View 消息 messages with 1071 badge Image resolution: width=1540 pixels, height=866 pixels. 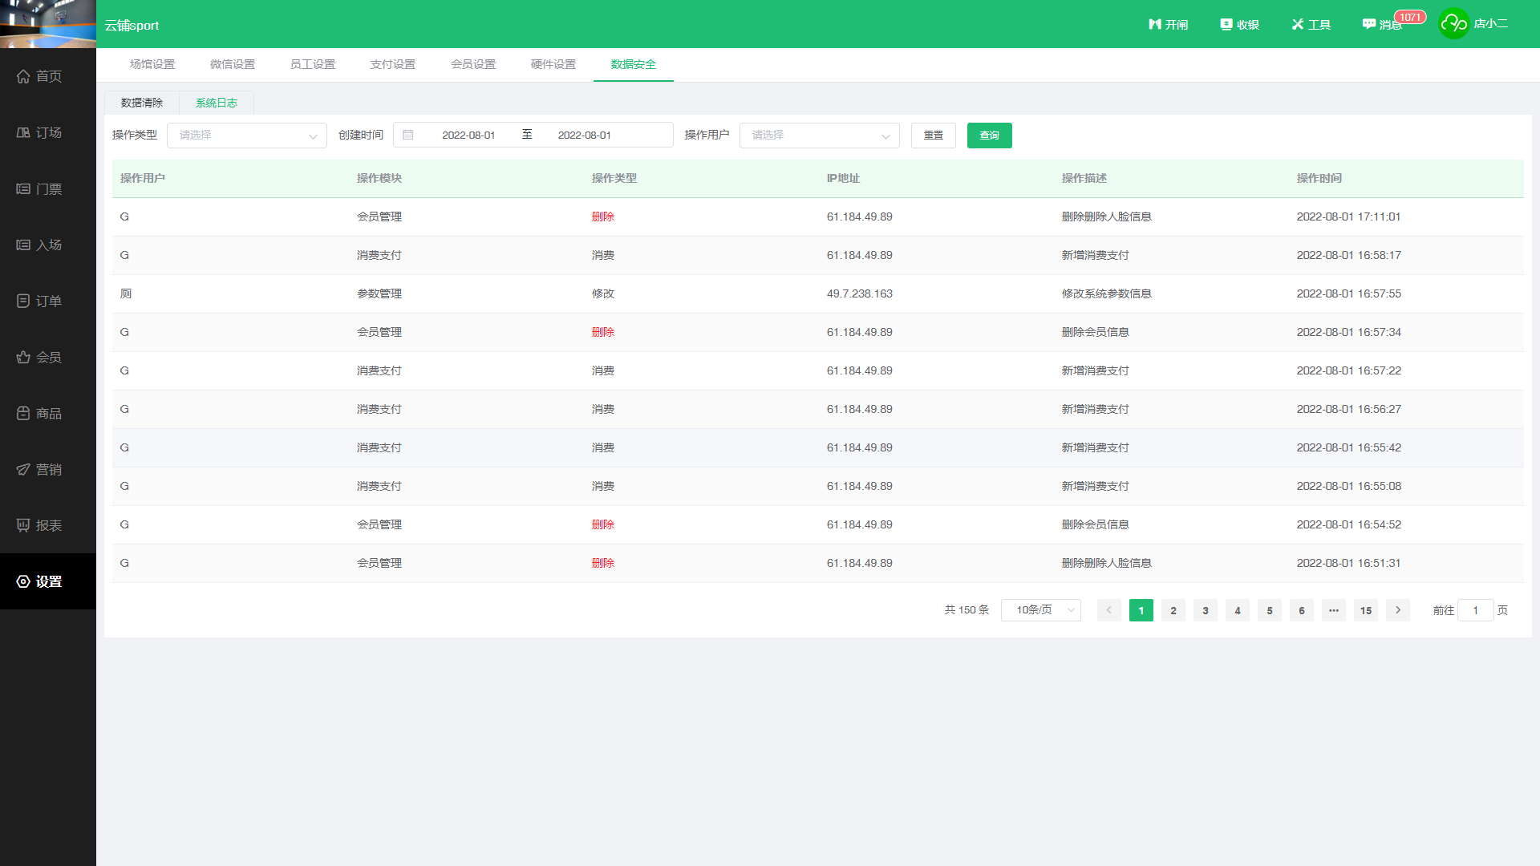pos(1383,25)
